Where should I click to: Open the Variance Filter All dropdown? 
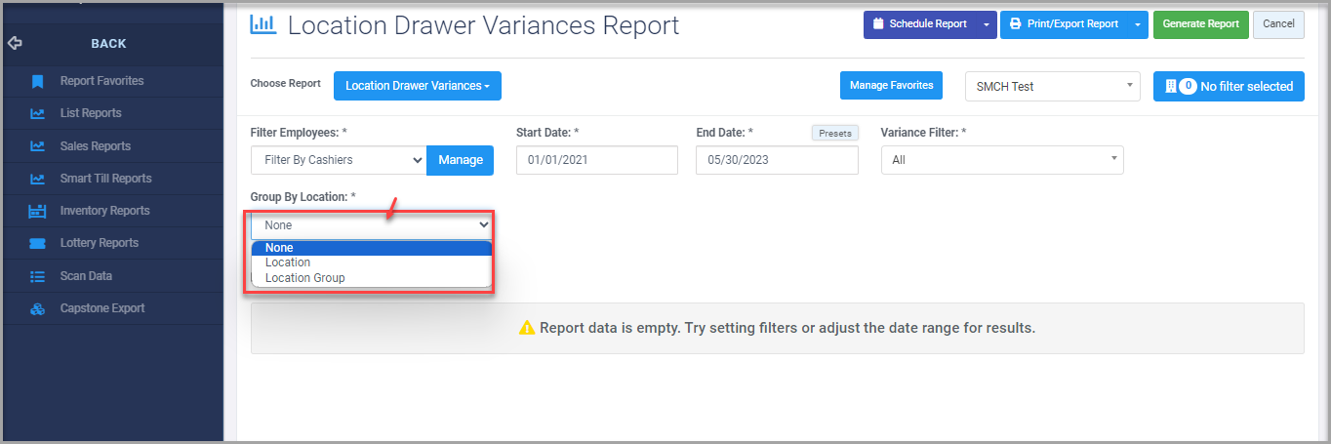[x=1002, y=160]
